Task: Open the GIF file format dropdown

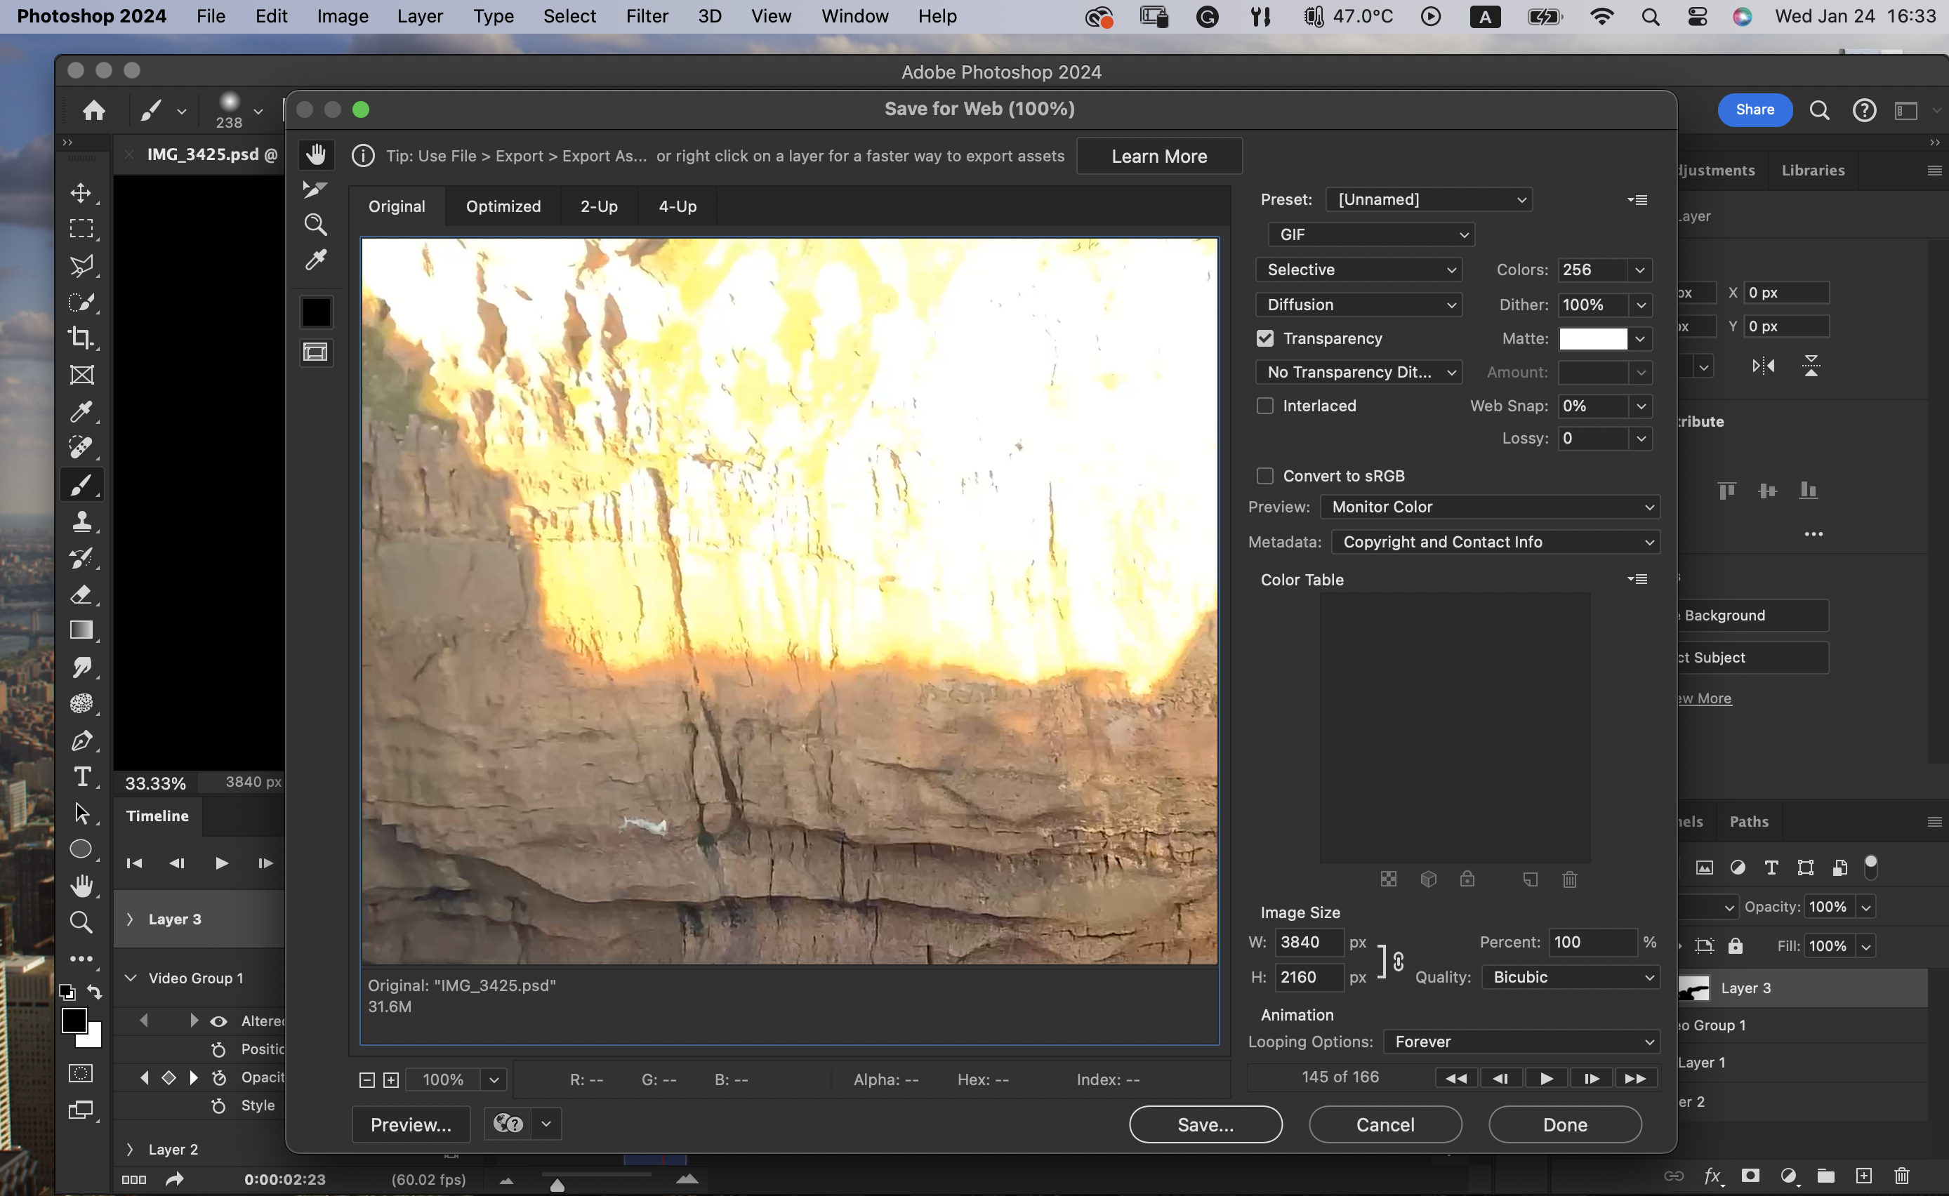Action: click(1370, 235)
